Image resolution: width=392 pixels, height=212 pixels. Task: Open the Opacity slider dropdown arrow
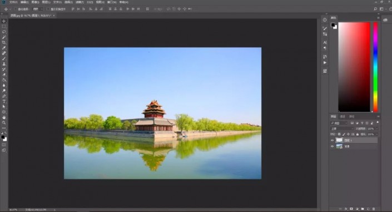376,129
